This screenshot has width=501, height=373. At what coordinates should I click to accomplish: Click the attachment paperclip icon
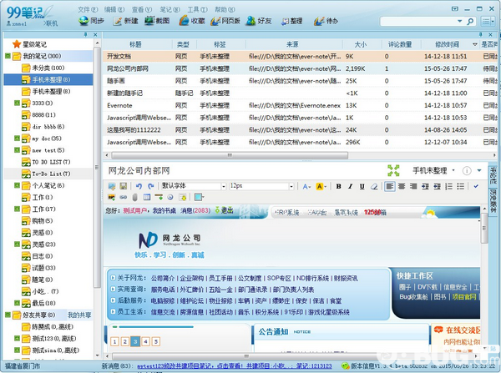pos(134,198)
